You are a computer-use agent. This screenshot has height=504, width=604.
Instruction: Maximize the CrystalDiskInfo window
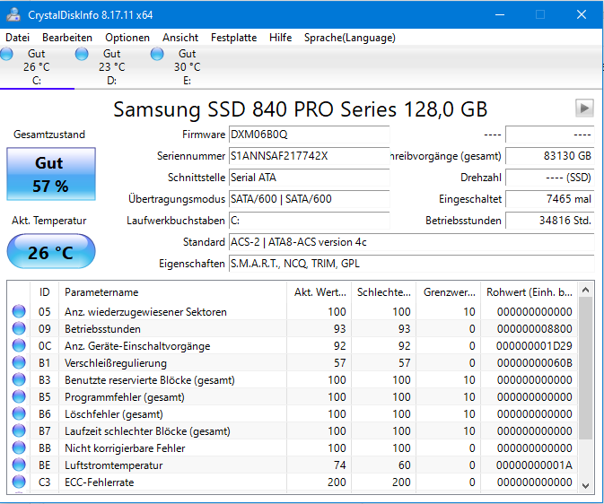[x=540, y=14]
